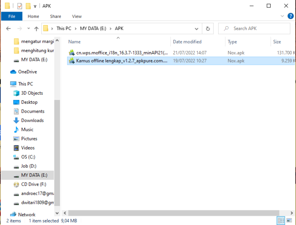Open Help with the question mark icon
Screen dimensions: 296x225
[291, 16]
